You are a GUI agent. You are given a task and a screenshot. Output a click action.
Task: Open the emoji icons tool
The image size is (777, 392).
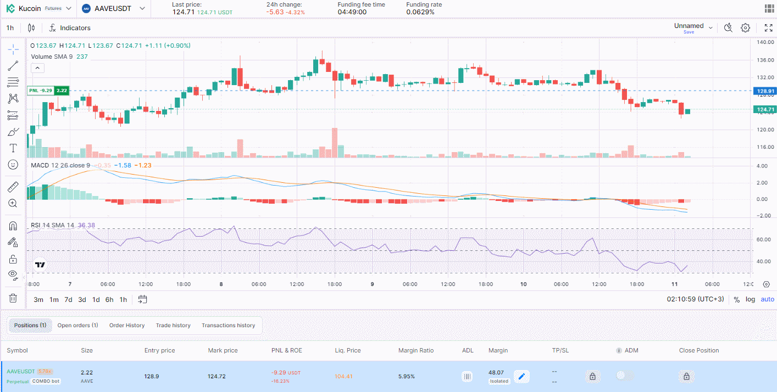pos(13,165)
